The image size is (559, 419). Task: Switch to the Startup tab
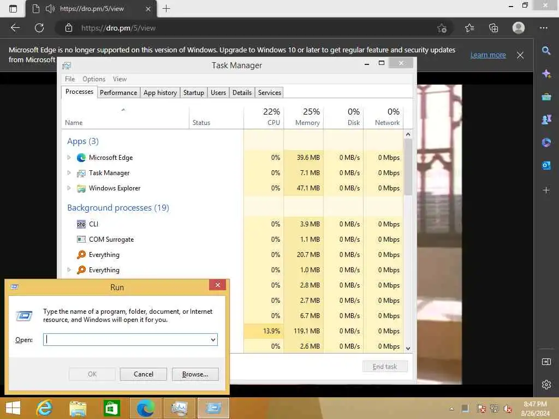point(194,93)
